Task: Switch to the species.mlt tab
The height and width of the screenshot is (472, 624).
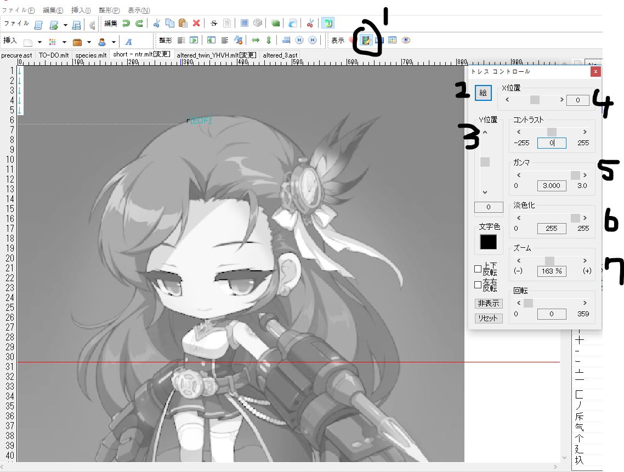Action: 91,55
